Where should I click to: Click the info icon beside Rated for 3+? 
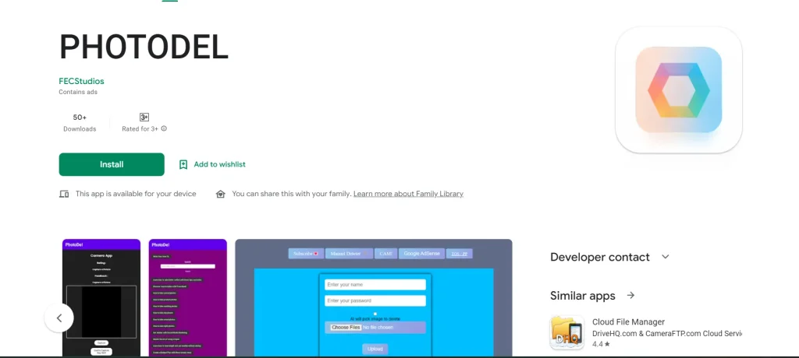coord(164,129)
